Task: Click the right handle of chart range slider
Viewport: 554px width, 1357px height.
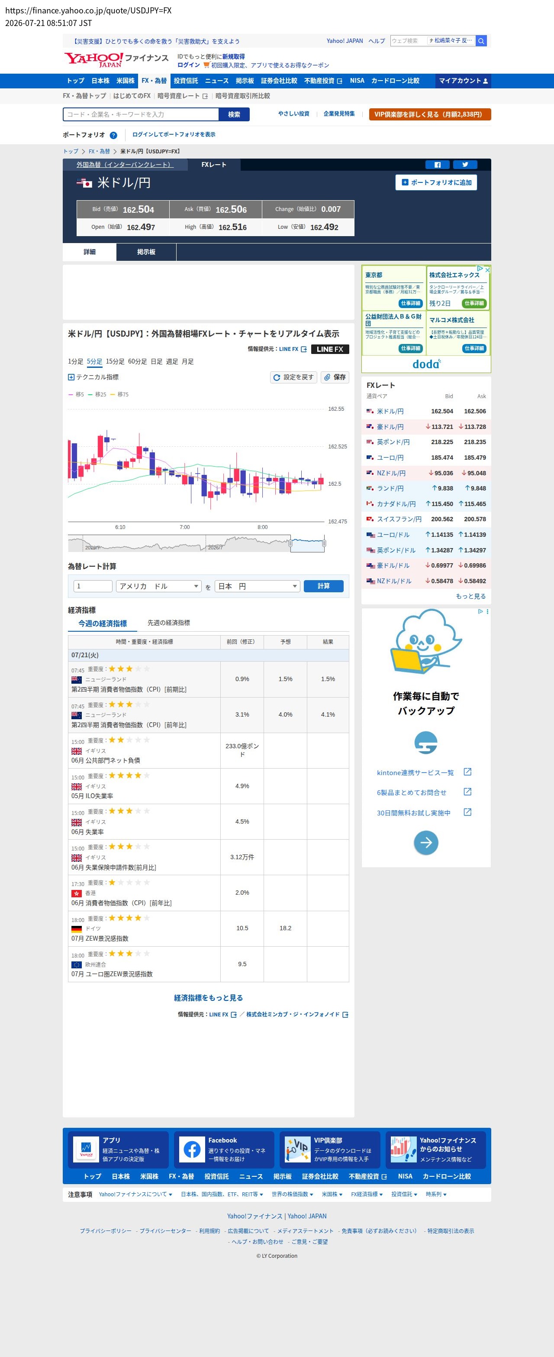Action: pyautogui.click(x=324, y=543)
